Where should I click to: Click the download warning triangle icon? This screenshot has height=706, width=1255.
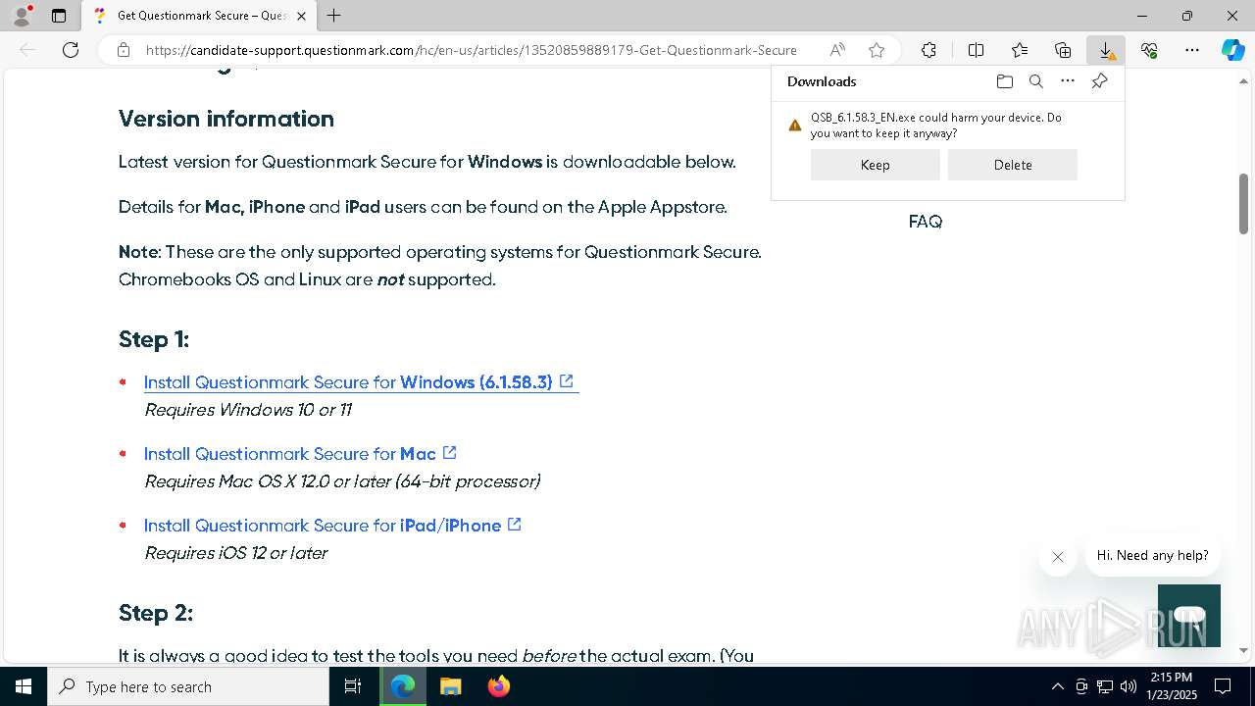tap(795, 126)
